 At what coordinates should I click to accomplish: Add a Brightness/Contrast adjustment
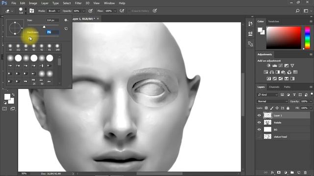click(x=269, y=66)
